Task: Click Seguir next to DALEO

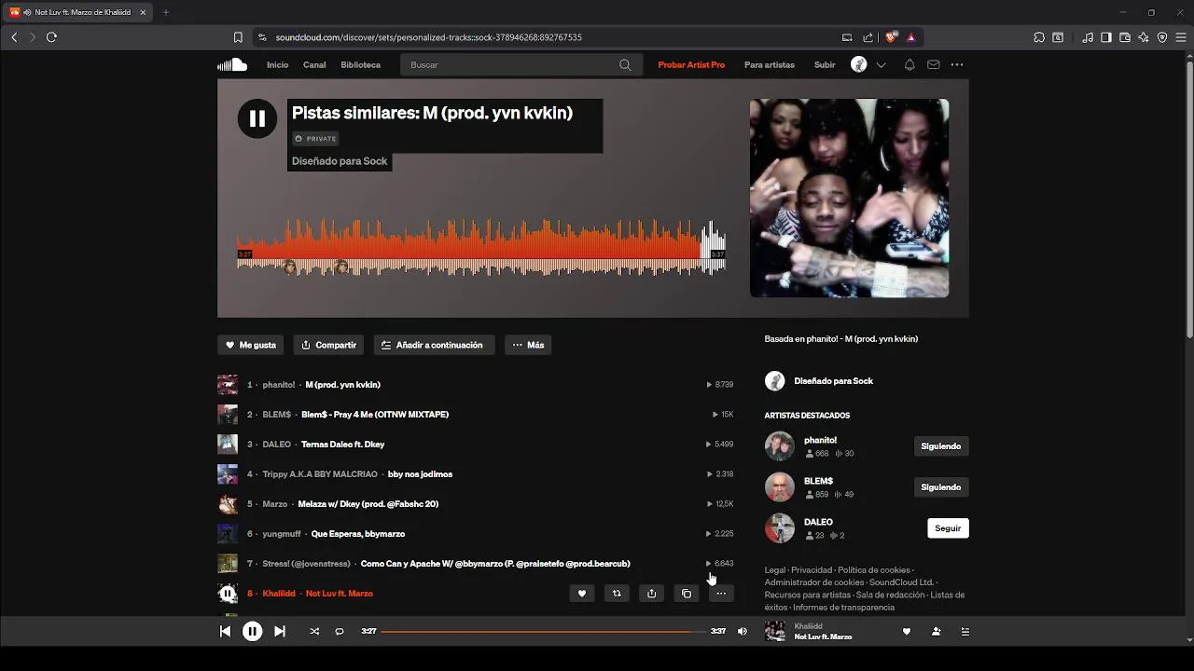Action: [948, 528]
